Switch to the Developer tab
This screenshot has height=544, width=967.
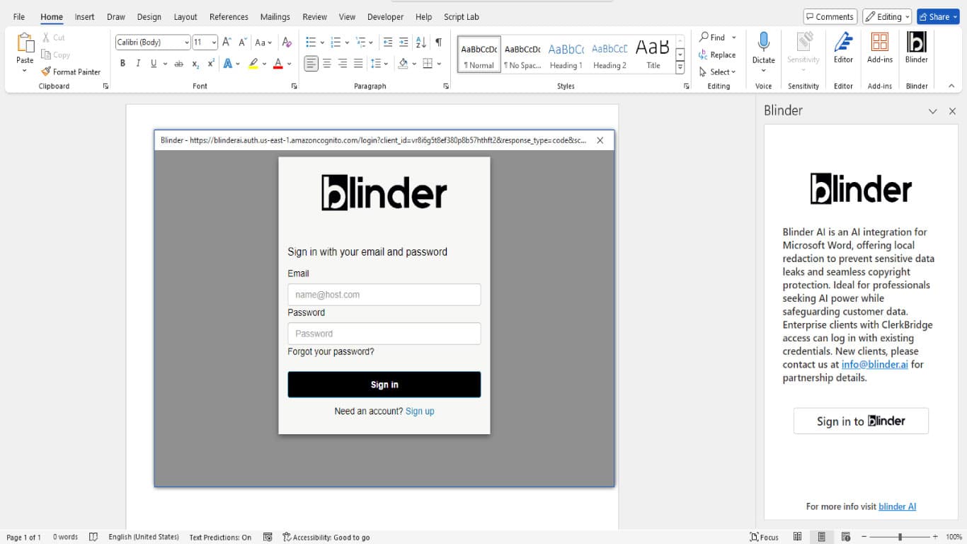tap(385, 17)
